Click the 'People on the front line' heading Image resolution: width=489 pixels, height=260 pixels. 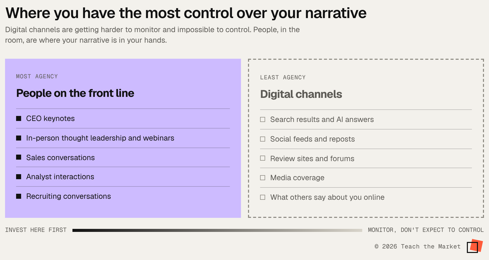[75, 93]
